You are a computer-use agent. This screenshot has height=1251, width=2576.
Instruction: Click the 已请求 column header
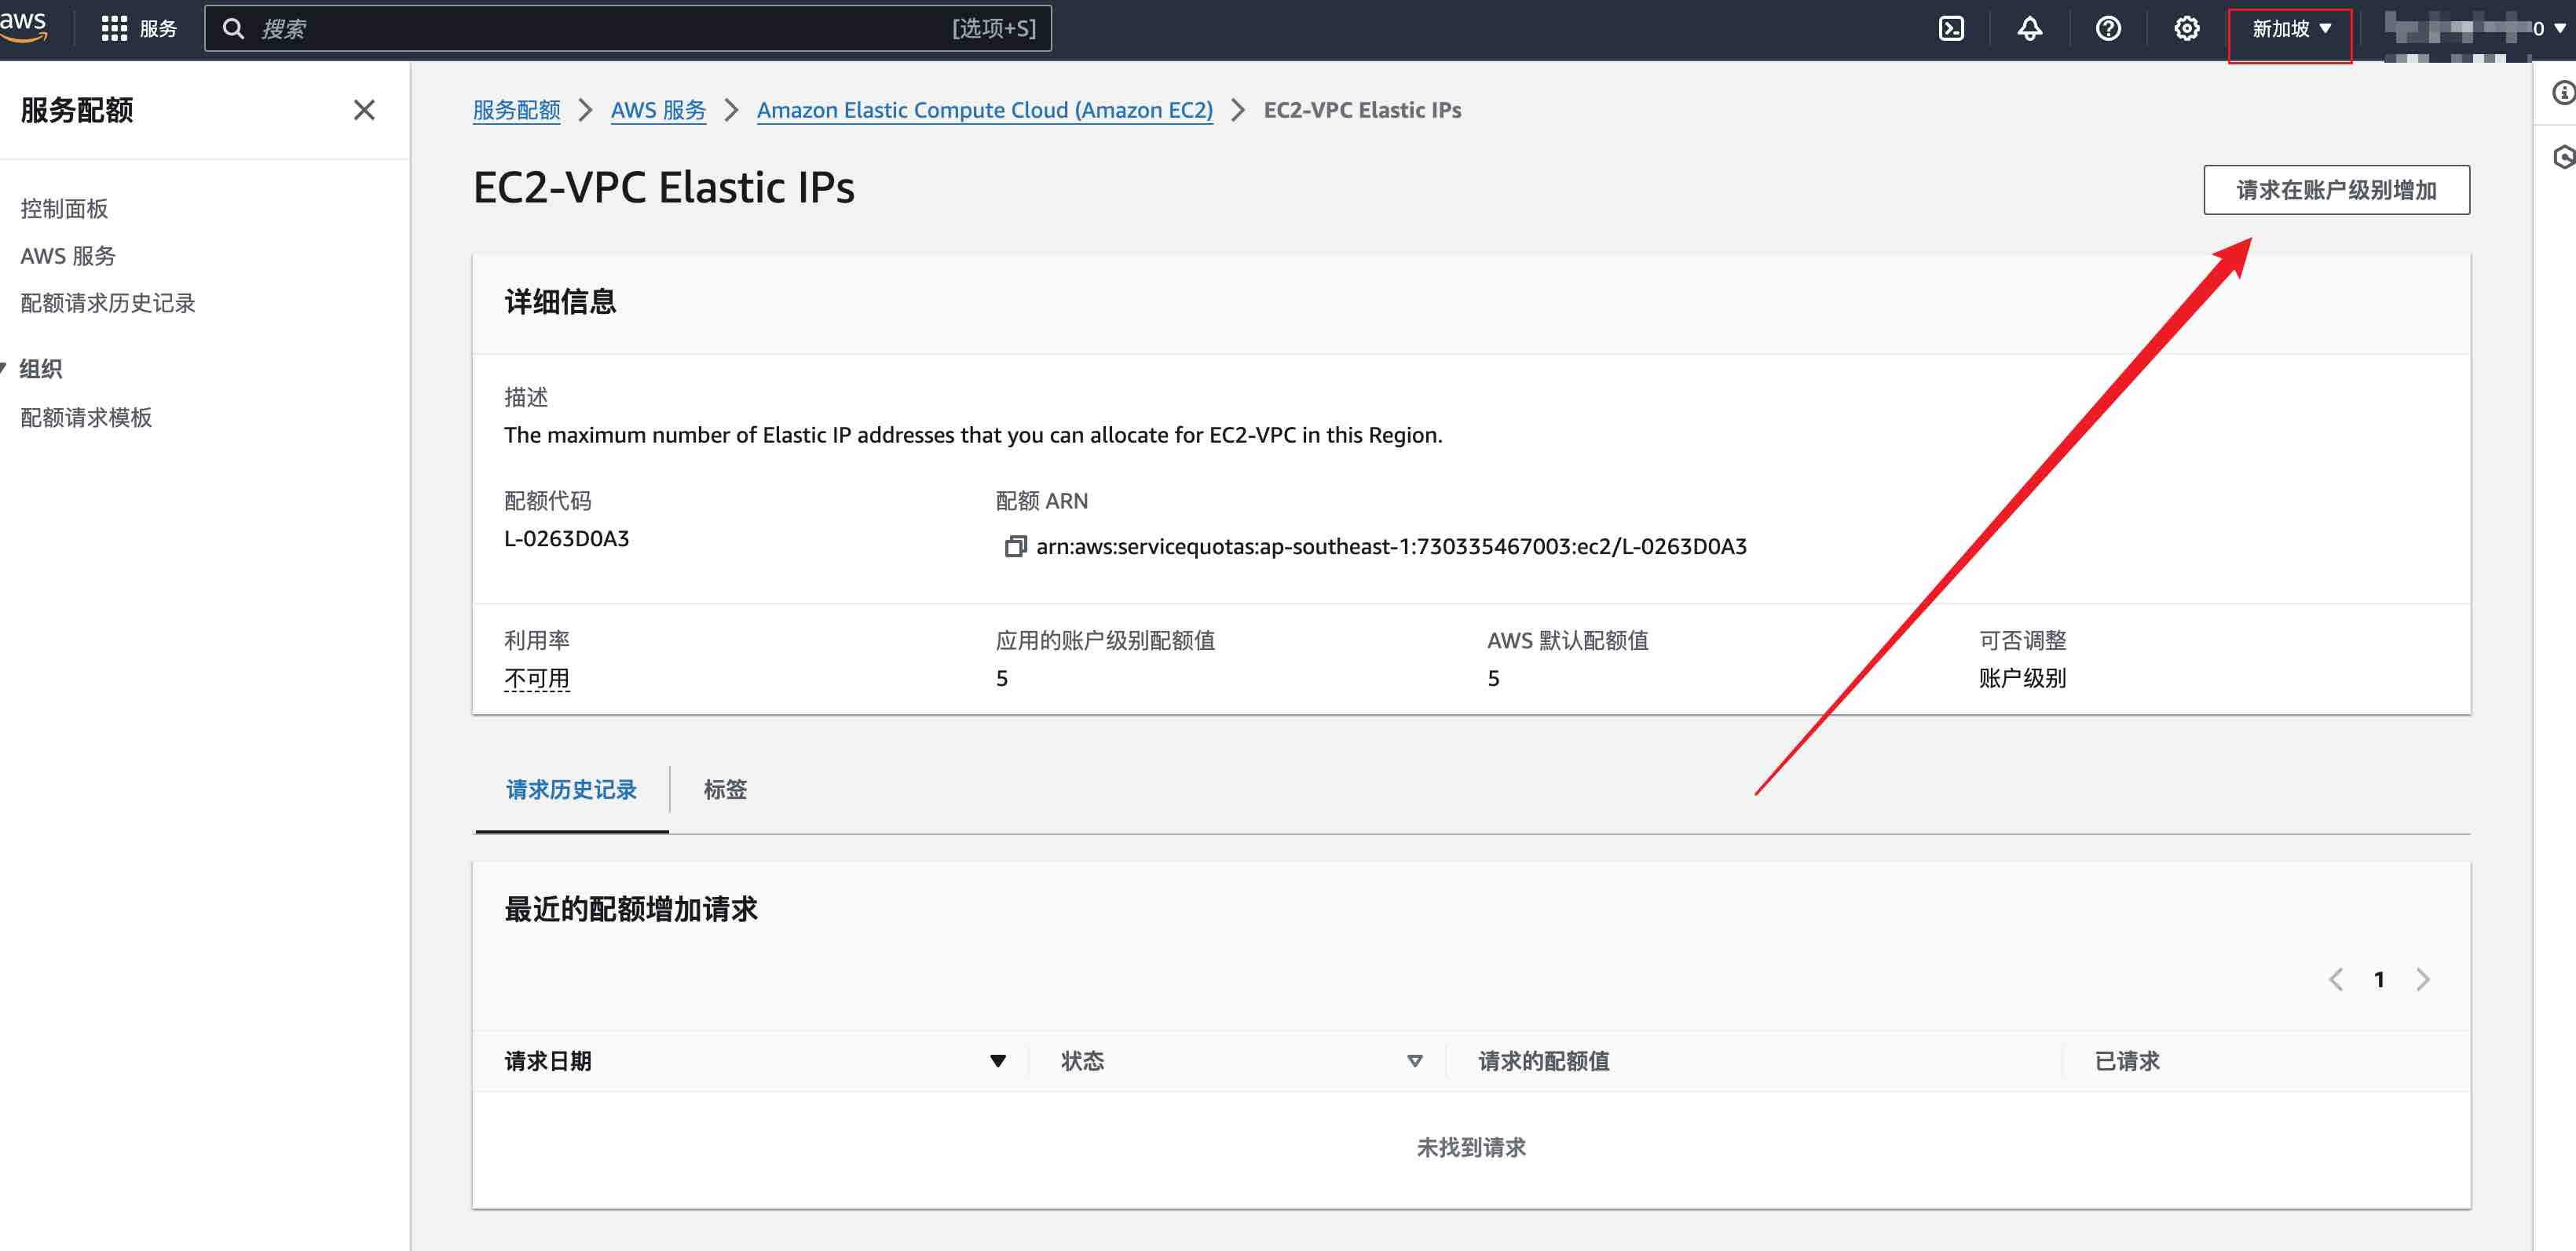[x=2127, y=1061]
